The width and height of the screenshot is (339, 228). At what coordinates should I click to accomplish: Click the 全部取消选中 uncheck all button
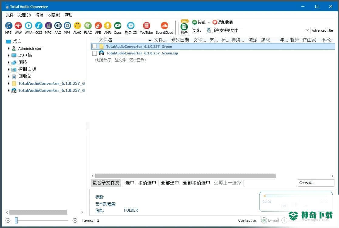coord(197,183)
